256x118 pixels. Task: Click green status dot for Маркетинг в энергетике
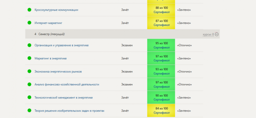tap(29, 58)
